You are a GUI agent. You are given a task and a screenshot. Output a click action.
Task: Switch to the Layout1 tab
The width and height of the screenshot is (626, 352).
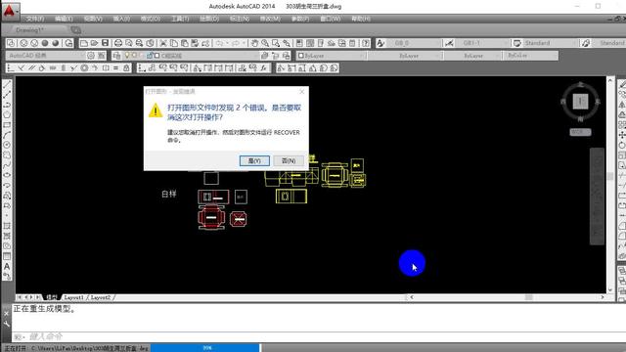tap(74, 297)
